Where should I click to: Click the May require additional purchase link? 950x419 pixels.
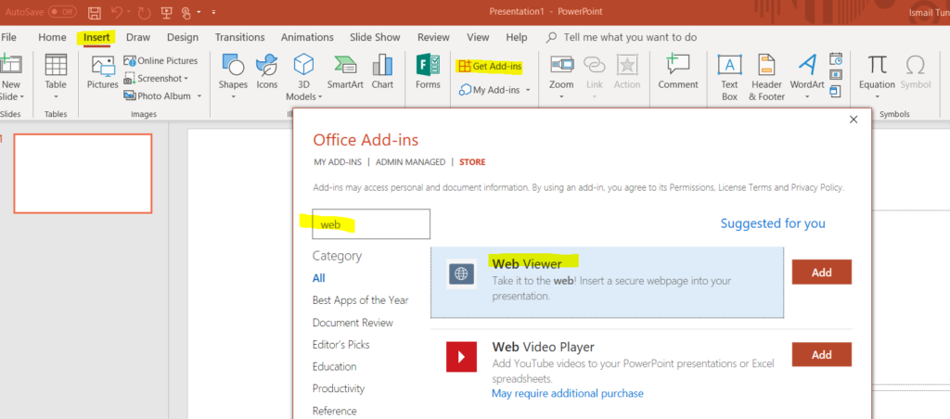pos(567,393)
